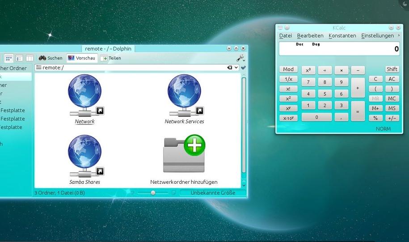
Task: Click the close parenthesis button
Action: click(x=392, y=89)
